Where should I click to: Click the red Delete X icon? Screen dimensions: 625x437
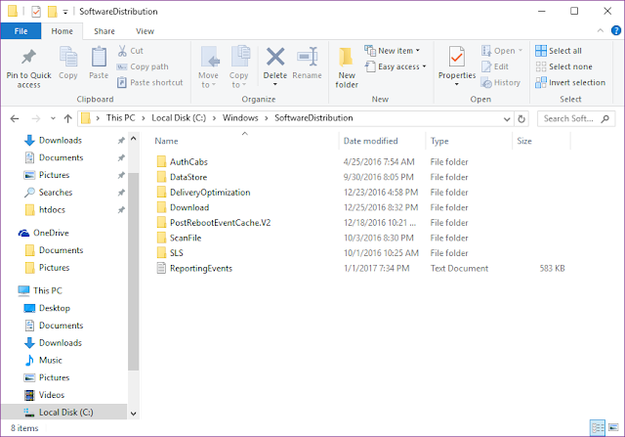[x=275, y=57]
